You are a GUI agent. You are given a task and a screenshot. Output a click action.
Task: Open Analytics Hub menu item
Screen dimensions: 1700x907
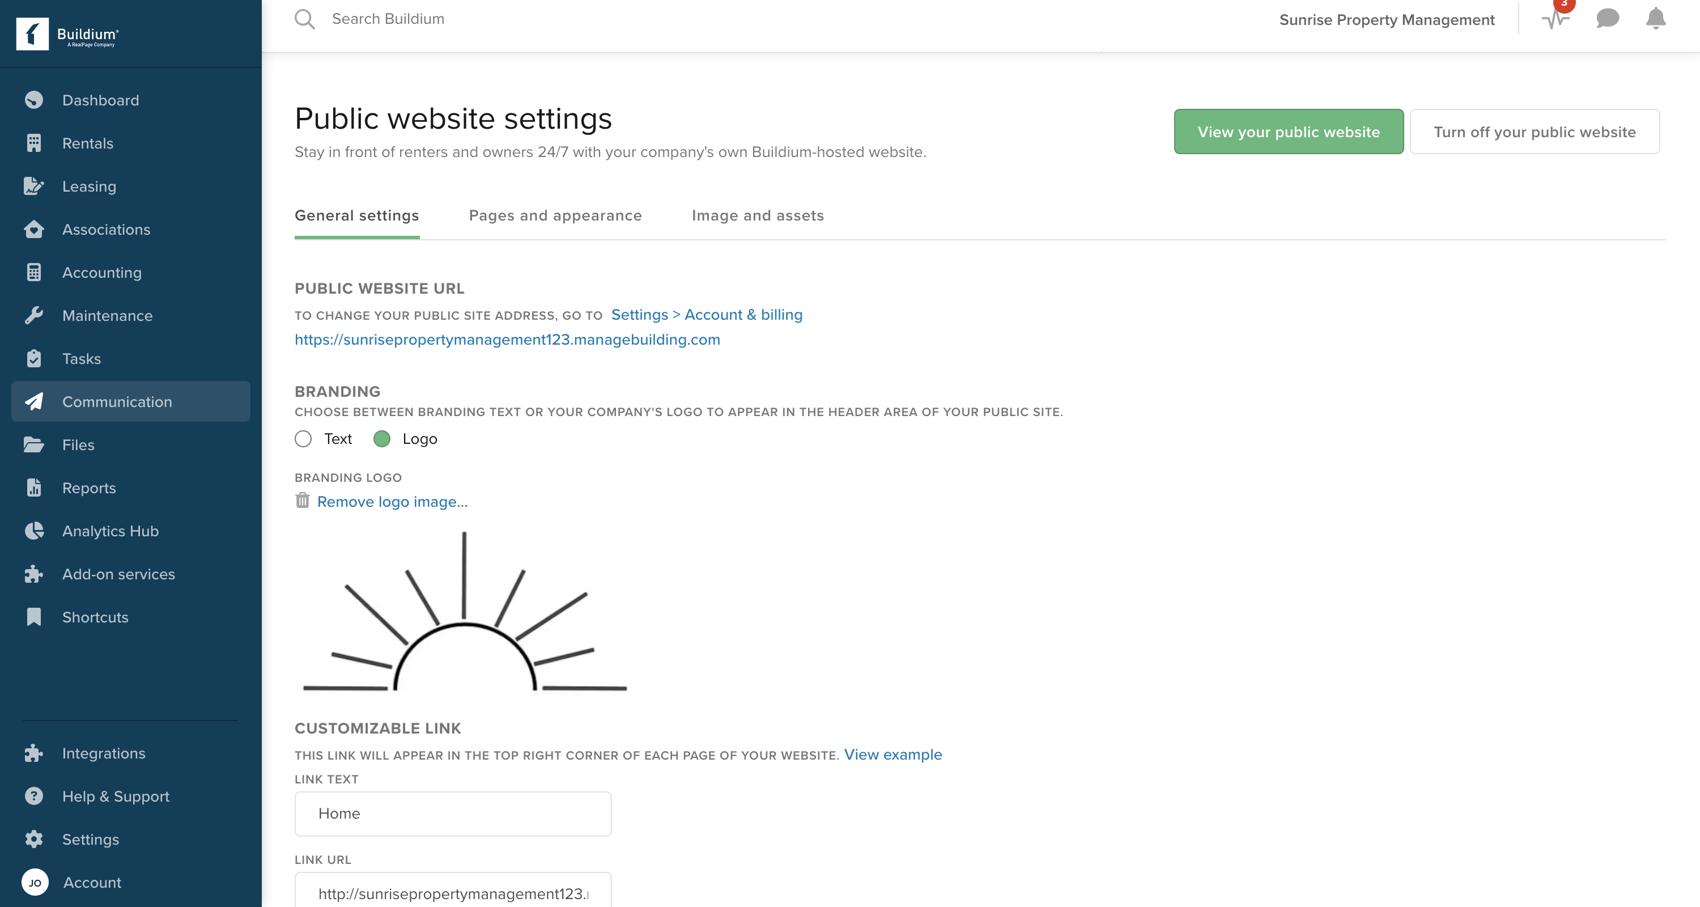click(x=131, y=531)
